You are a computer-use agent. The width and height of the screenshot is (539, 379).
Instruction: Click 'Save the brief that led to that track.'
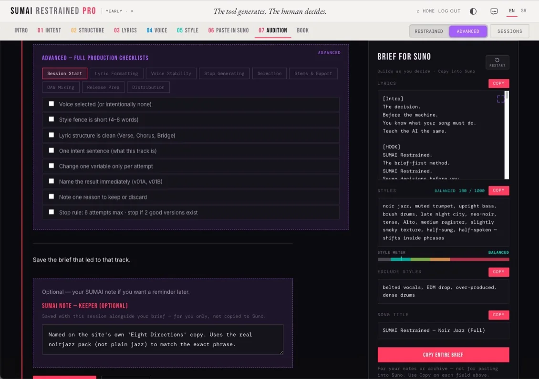pyautogui.click(x=82, y=259)
